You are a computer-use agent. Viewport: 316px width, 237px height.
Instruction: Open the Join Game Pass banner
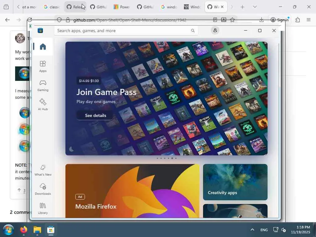point(166,98)
